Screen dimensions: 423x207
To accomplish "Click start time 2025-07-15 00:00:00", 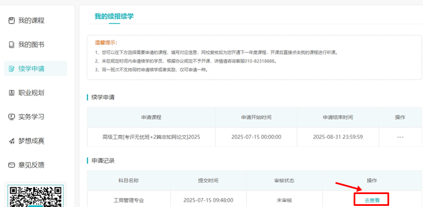I will (256, 137).
